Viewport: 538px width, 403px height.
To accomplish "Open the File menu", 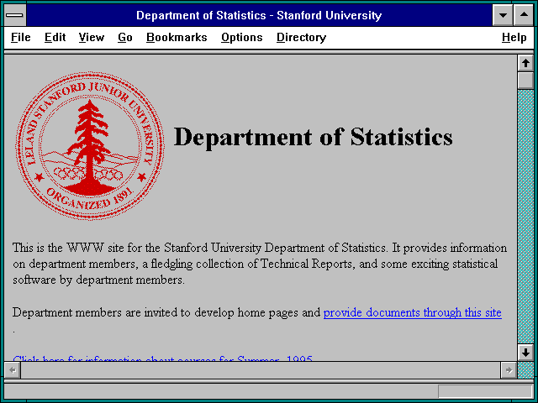I will (x=20, y=37).
